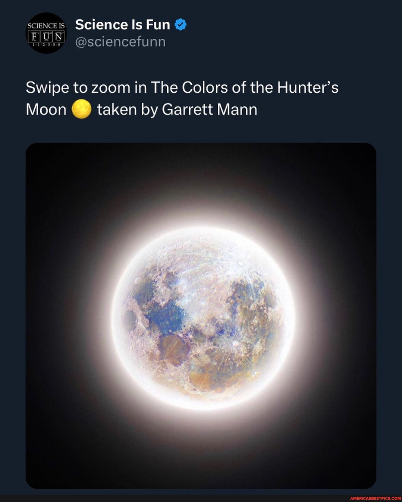Click the "Swipe to zoom in" text
This screenshot has height=502, width=402.
78,88
